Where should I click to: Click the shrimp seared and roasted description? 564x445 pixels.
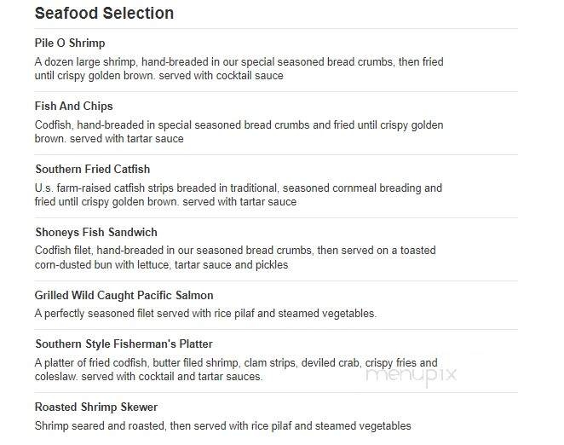tap(222, 426)
